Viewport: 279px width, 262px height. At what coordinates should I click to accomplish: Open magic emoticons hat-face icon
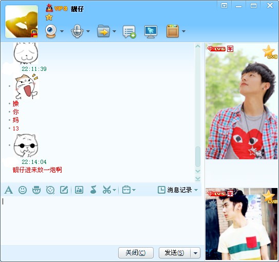[x=36, y=190]
